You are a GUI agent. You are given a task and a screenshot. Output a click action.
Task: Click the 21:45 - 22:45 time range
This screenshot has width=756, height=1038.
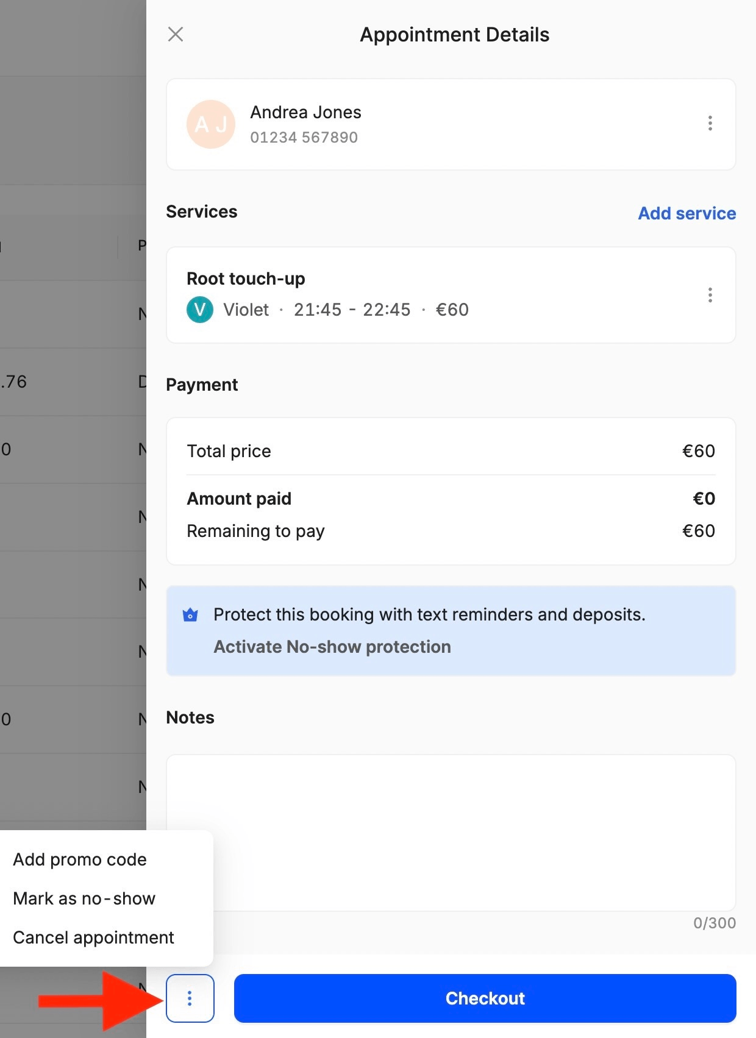coord(352,310)
